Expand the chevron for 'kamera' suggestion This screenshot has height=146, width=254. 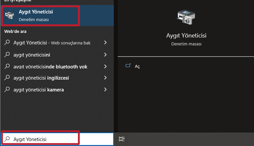(x=105, y=89)
